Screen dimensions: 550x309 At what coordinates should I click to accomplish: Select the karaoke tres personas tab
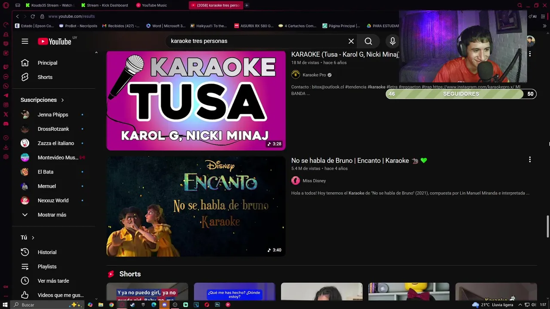pos(216,5)
